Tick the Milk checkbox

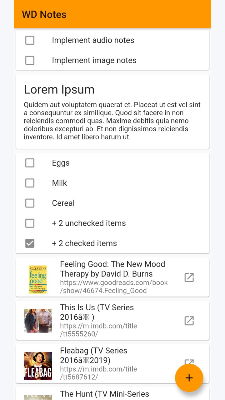coord(30,183)
